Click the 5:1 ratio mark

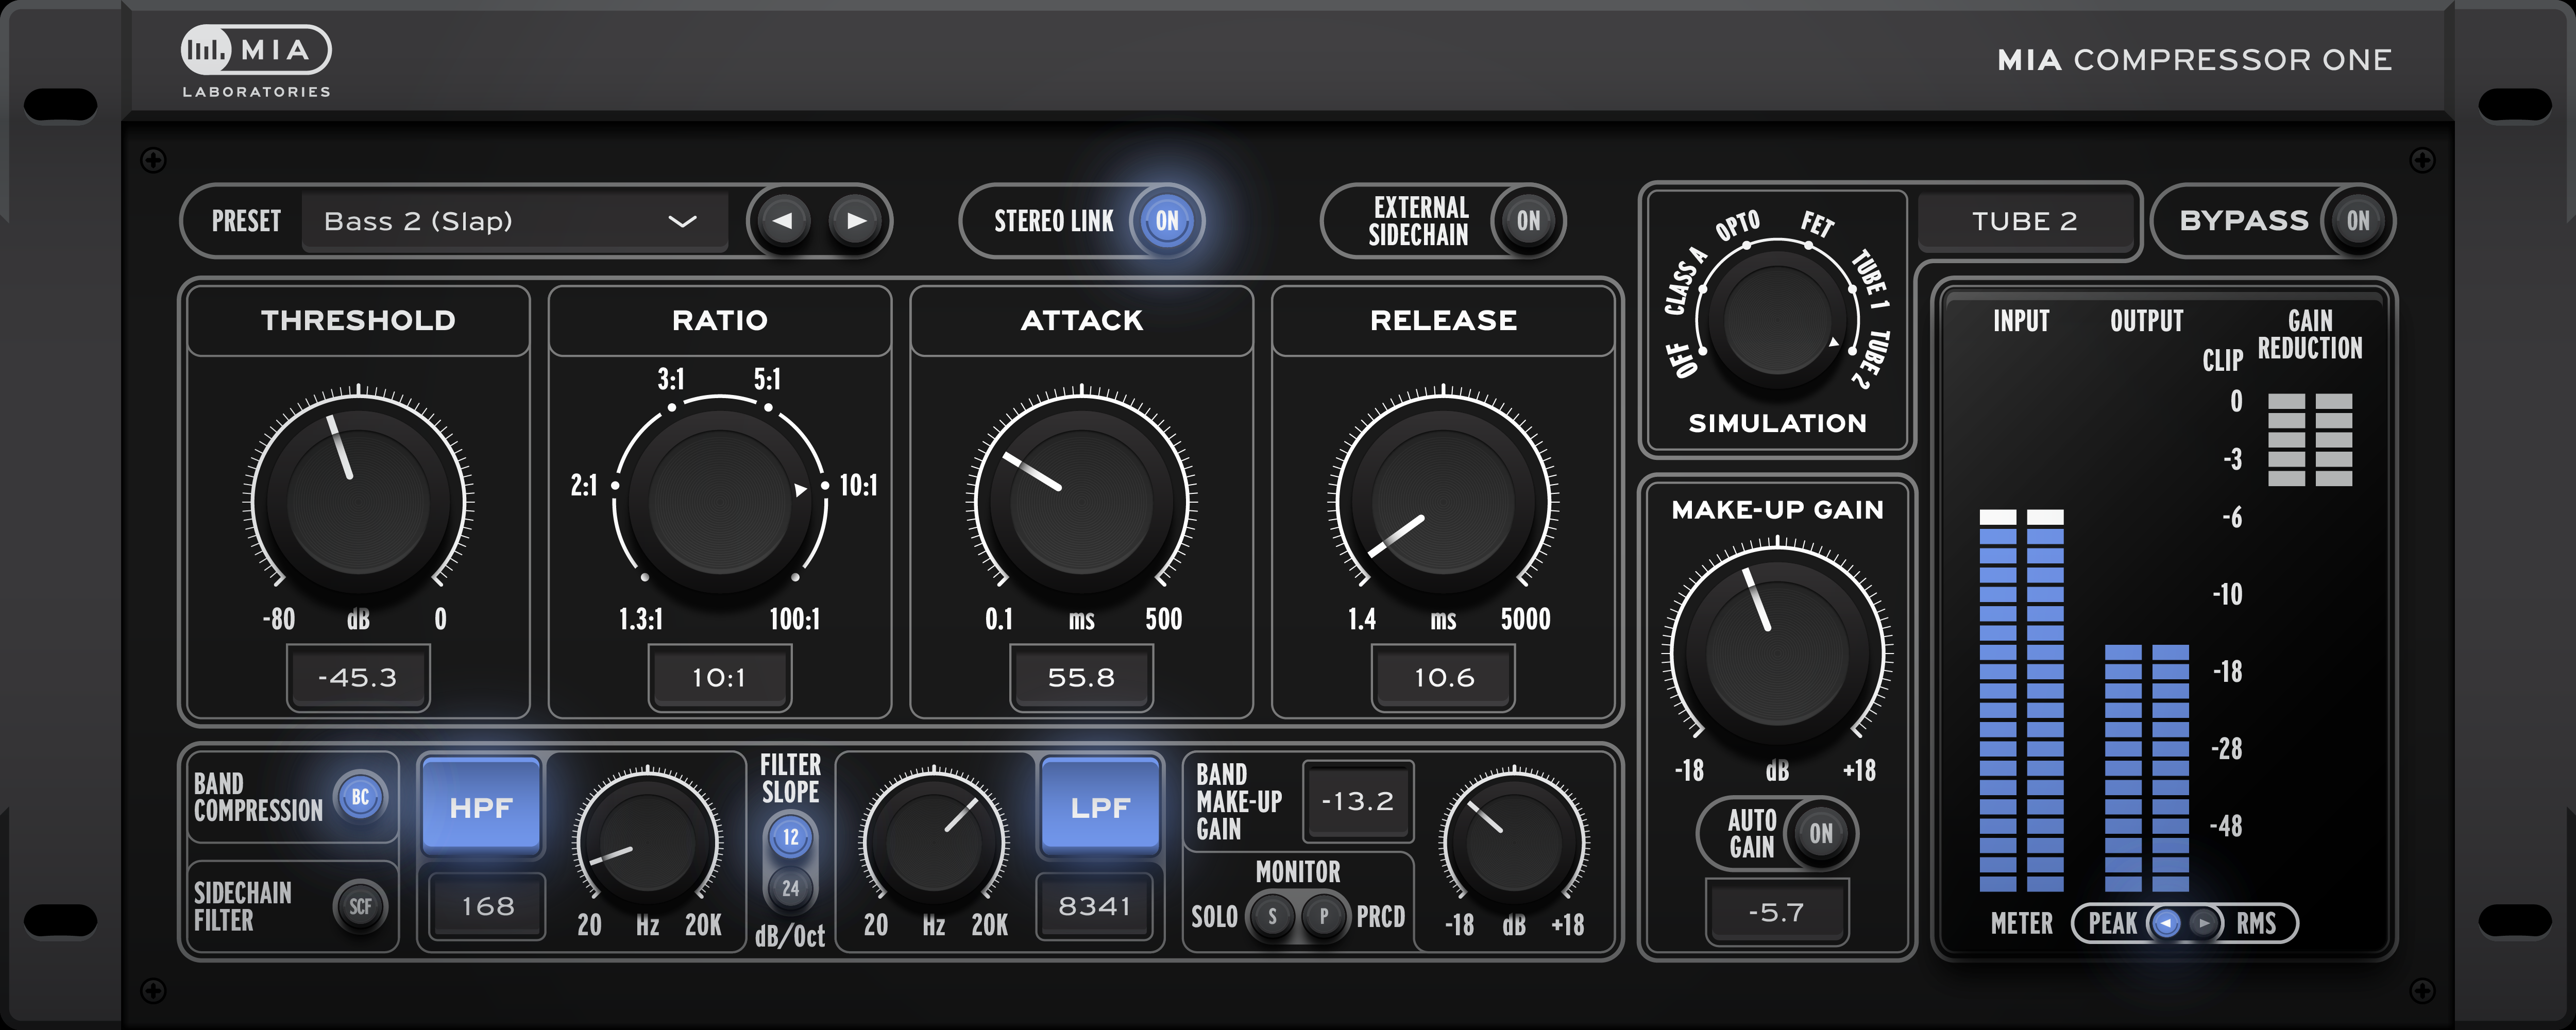coord(767,380)
